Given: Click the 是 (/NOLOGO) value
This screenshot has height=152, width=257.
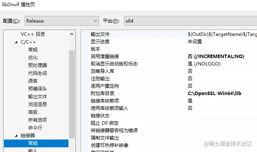Looking at the screenshot, I should tap(204, 64).
